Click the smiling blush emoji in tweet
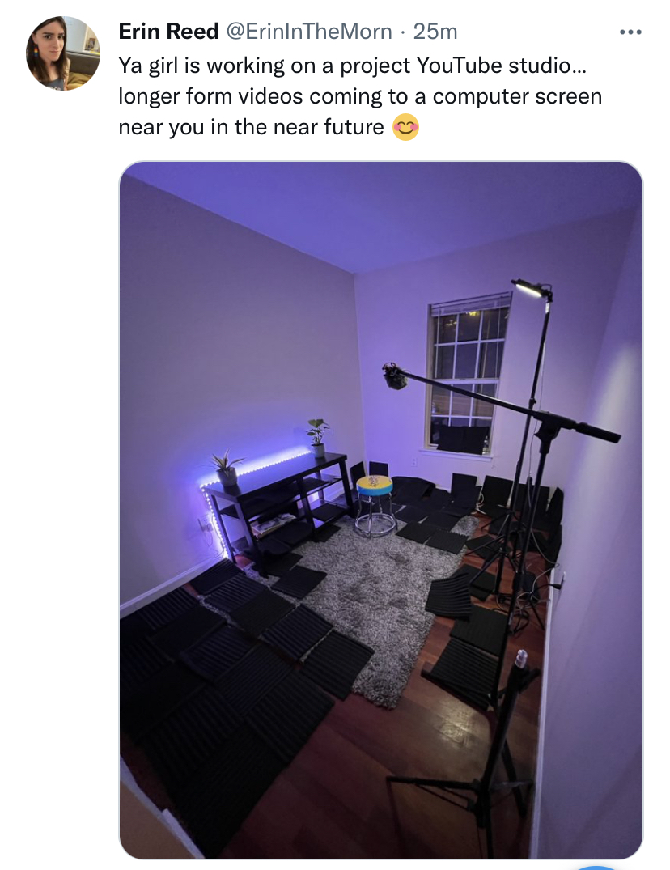Viewport: 670px width, 870px height. (x=405, y=127)
